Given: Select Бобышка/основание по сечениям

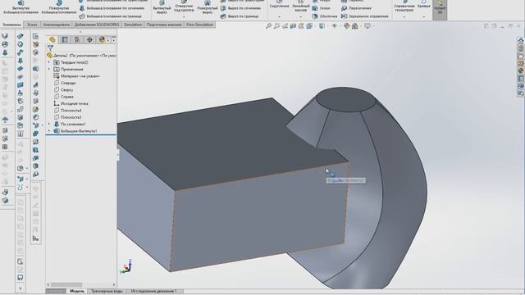Looking at the screenshot, I should [x=112, y=8].
